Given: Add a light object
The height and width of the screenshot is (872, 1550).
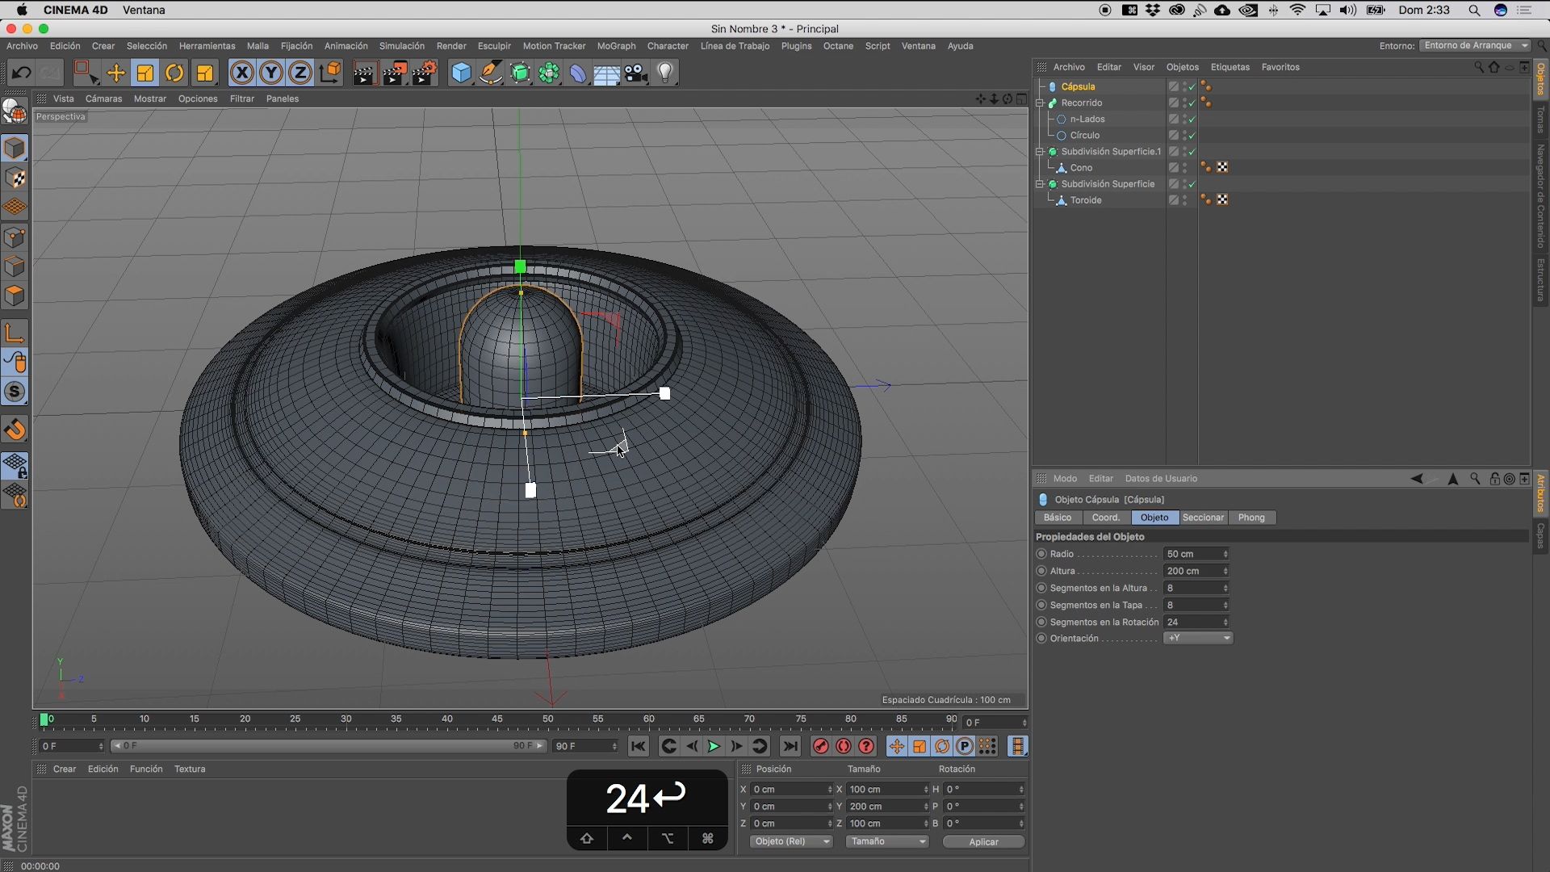Looking at the screenshot, I should click(x=665, y=73).
